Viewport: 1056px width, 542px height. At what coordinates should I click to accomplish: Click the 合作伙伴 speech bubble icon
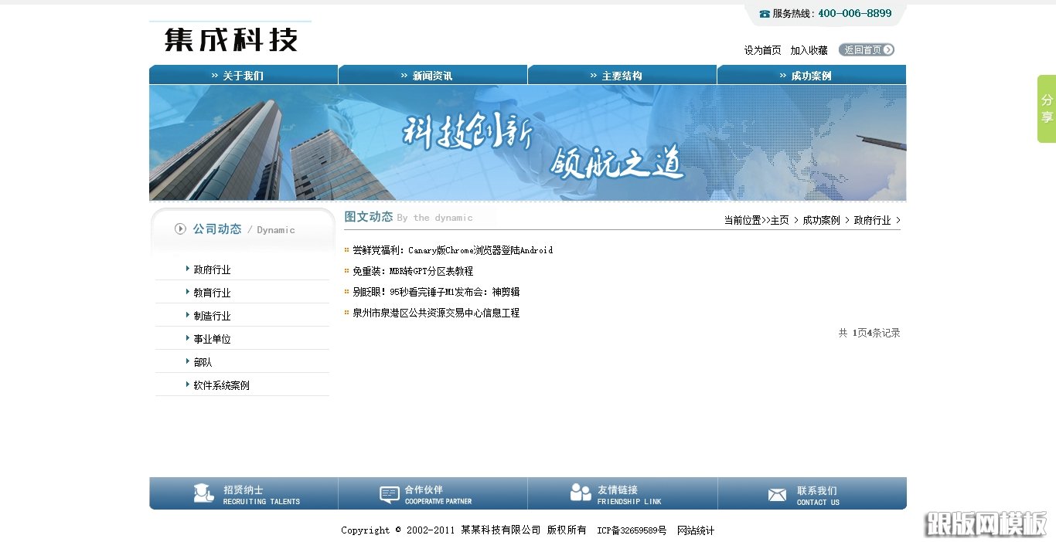[x=390, y=493]
